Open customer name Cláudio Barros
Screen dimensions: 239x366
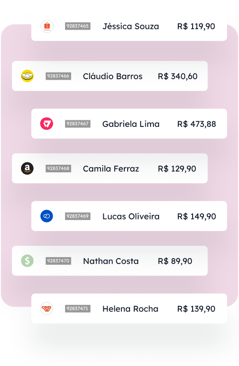click(113, 76)
